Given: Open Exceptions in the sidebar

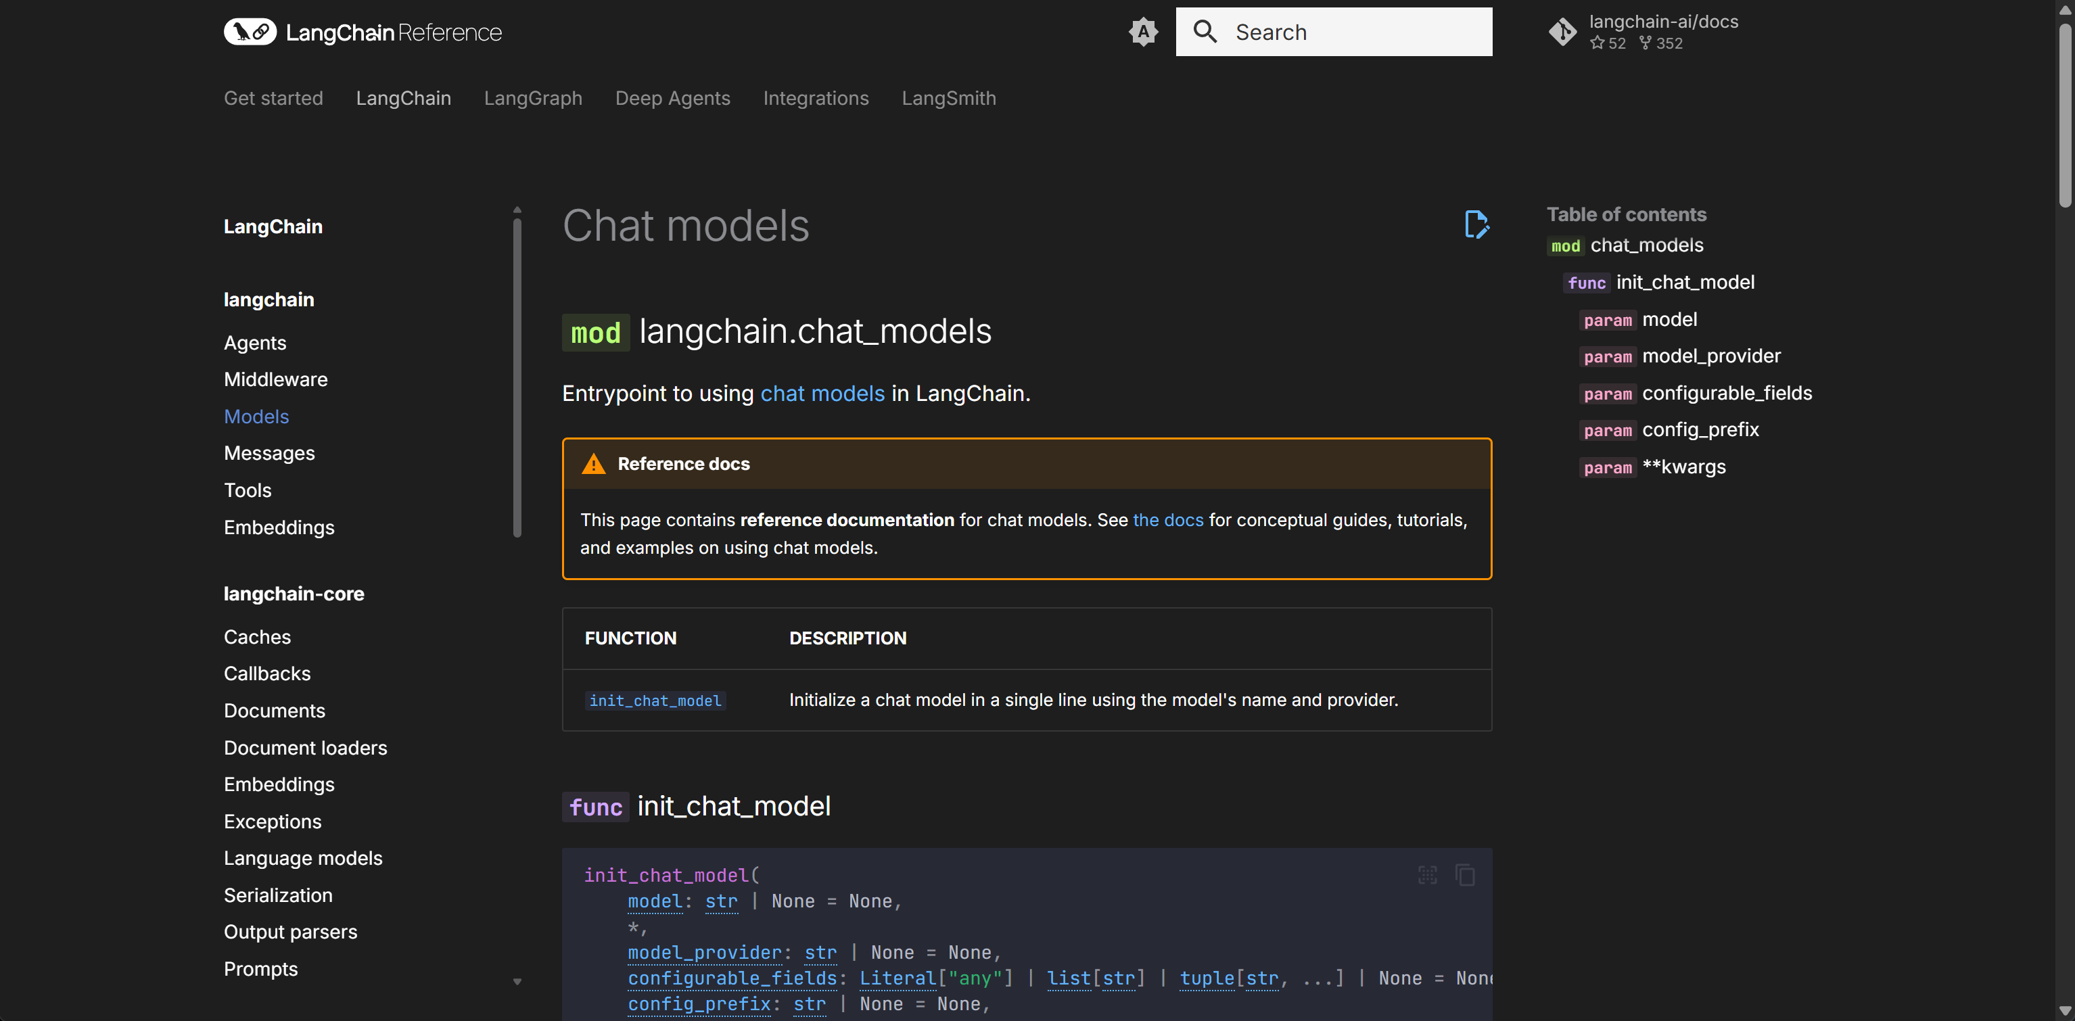Looking at the screenshot, I should point(273,822).
